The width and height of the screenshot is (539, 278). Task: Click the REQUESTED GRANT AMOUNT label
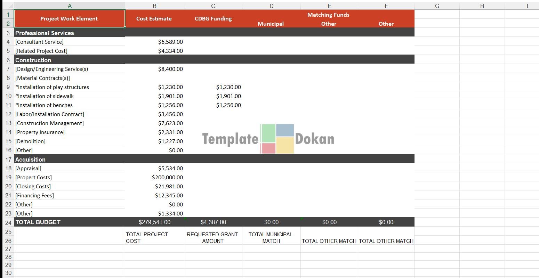(x=212, y=238)
